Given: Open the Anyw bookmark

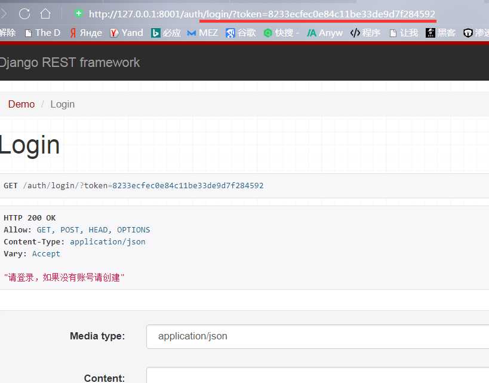Looking at the screenshot, I should 324,33.
